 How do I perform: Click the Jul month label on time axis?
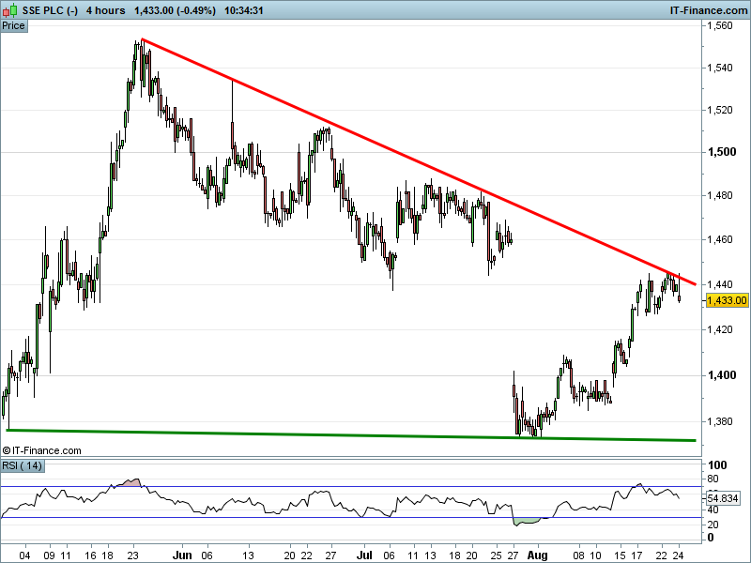(x=364, y=555)
